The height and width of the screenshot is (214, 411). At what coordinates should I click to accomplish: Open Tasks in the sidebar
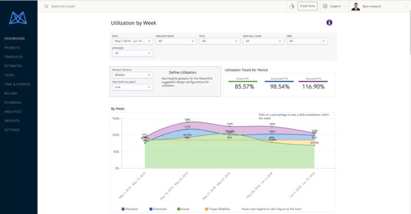pyautogui.click(x=9, y=75)
